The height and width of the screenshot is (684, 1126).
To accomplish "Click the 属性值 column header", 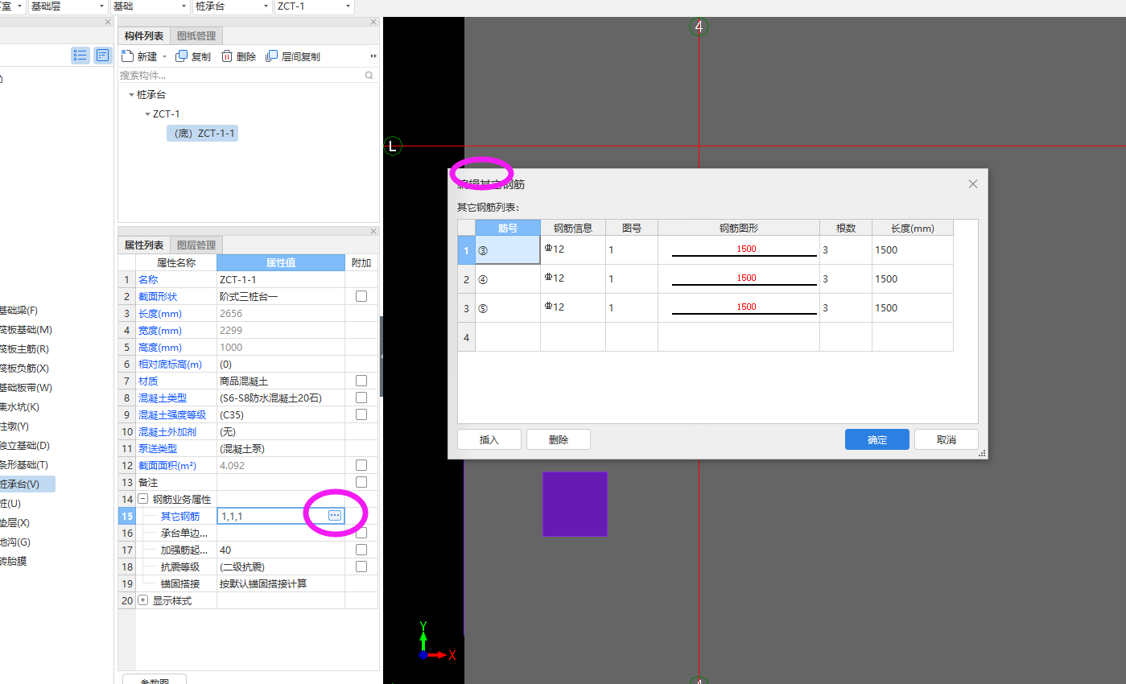I will (281, 262).
